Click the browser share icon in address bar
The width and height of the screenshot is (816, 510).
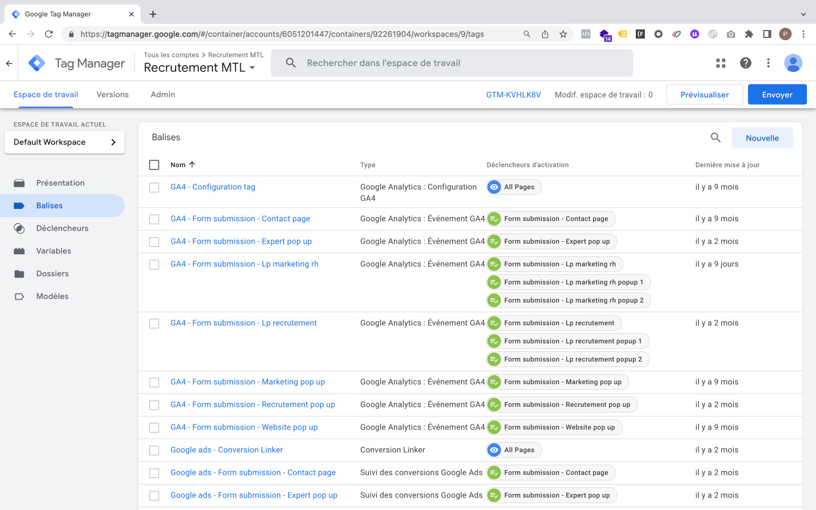[x=545, y=34]
